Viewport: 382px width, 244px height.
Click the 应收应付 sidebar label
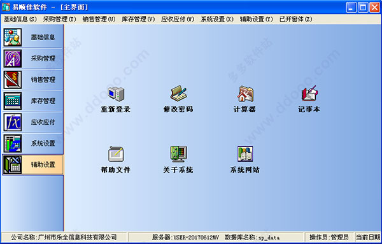point(43,122)
